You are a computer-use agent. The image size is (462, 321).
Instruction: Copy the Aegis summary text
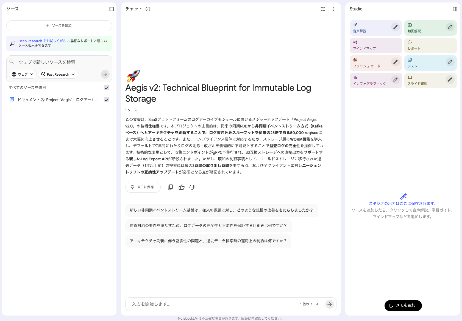click(170, 187)
